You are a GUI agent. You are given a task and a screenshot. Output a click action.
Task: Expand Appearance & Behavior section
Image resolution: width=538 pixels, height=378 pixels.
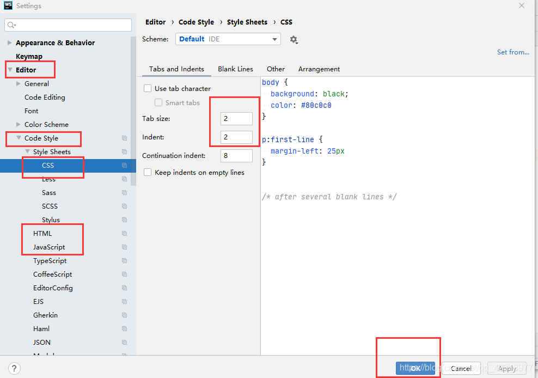[x=10, y=42]
